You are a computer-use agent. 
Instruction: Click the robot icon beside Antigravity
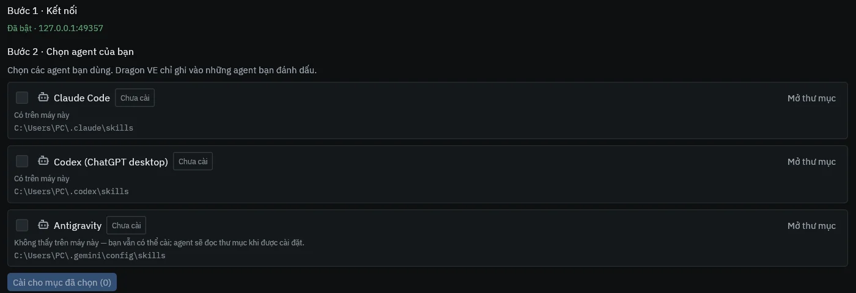click(x=43, y=225)
